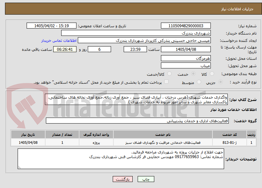
Task: Click resize handle of the توضیحات خریدار textarea
Action: pyautogui.click(x=19, y=167)
